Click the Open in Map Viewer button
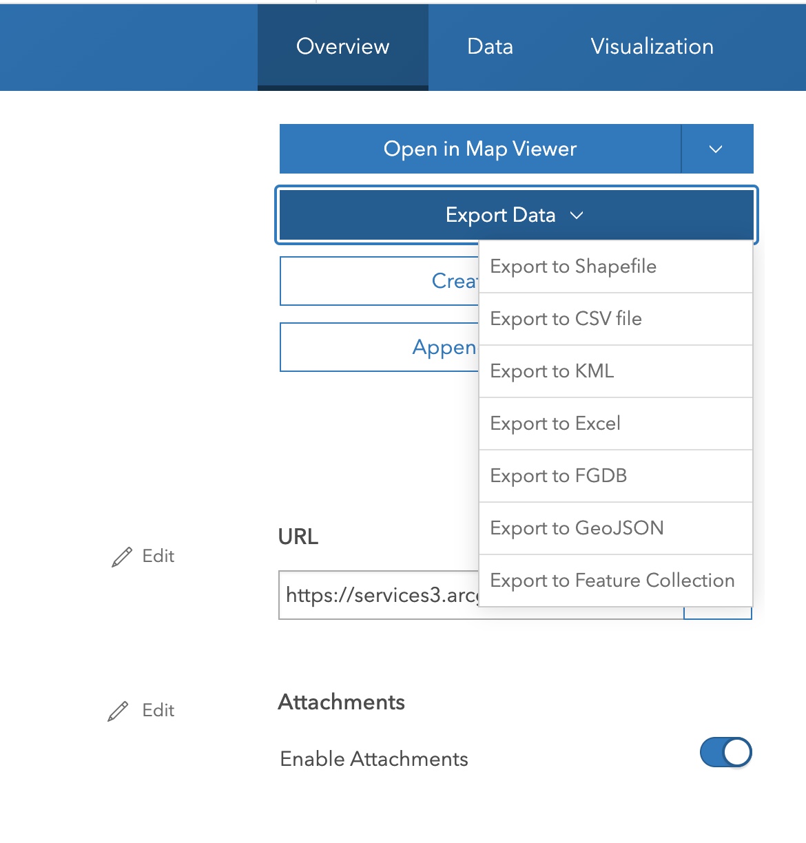 point(480,149)
